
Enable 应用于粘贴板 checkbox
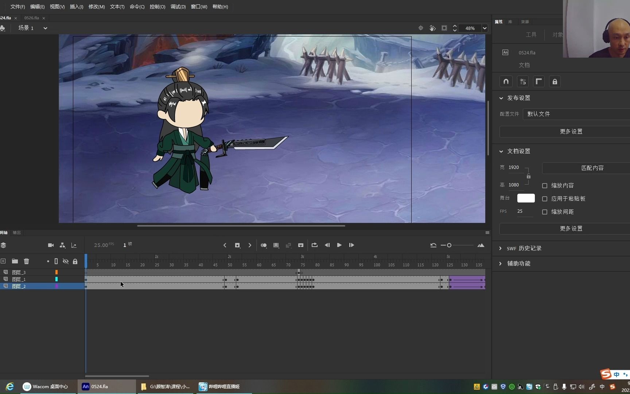coord(545,199)
